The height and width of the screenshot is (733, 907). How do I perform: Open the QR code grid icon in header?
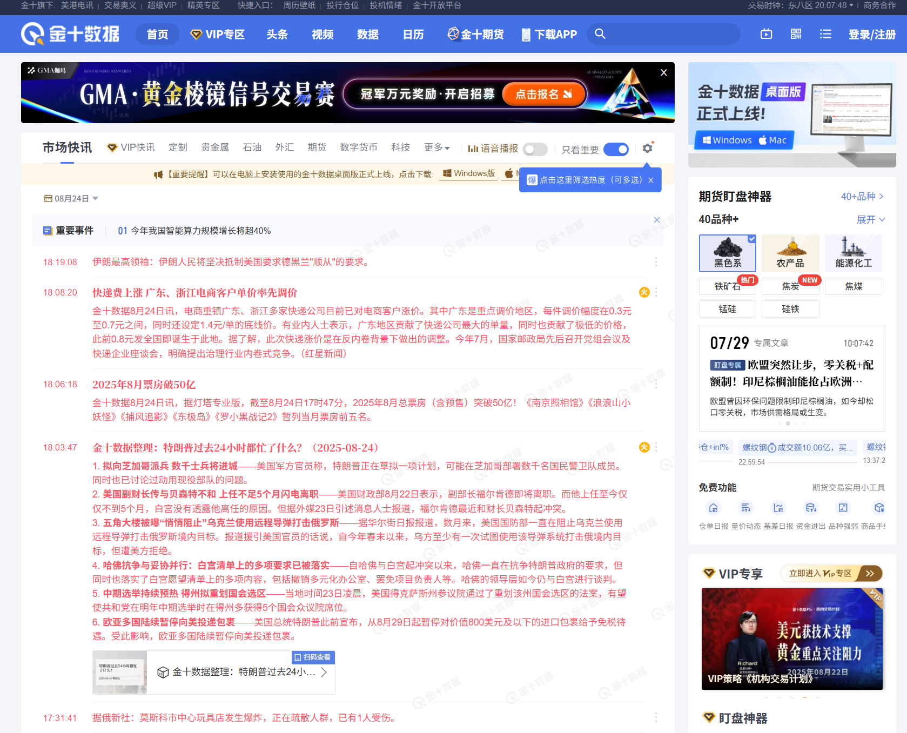pos(796,34)
